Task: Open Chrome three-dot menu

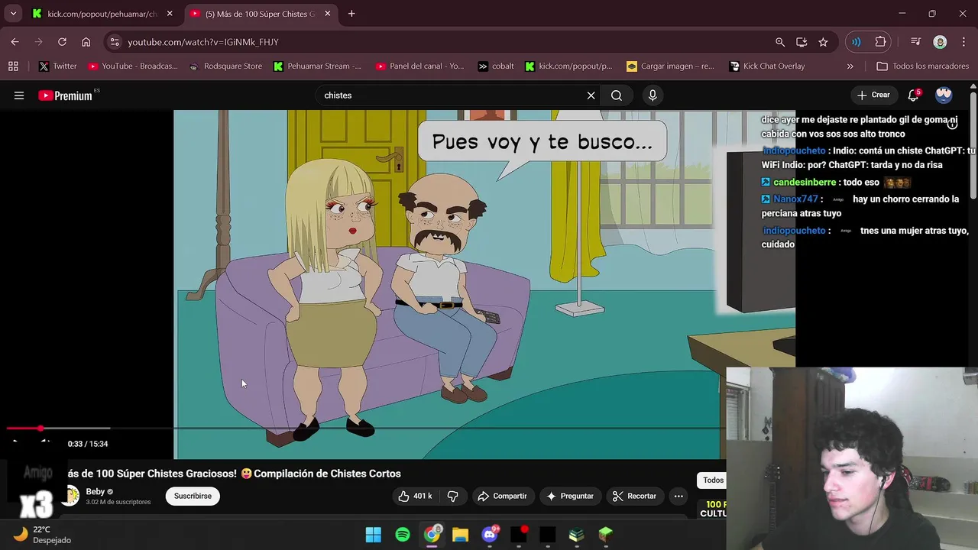Action: [963, 42]
